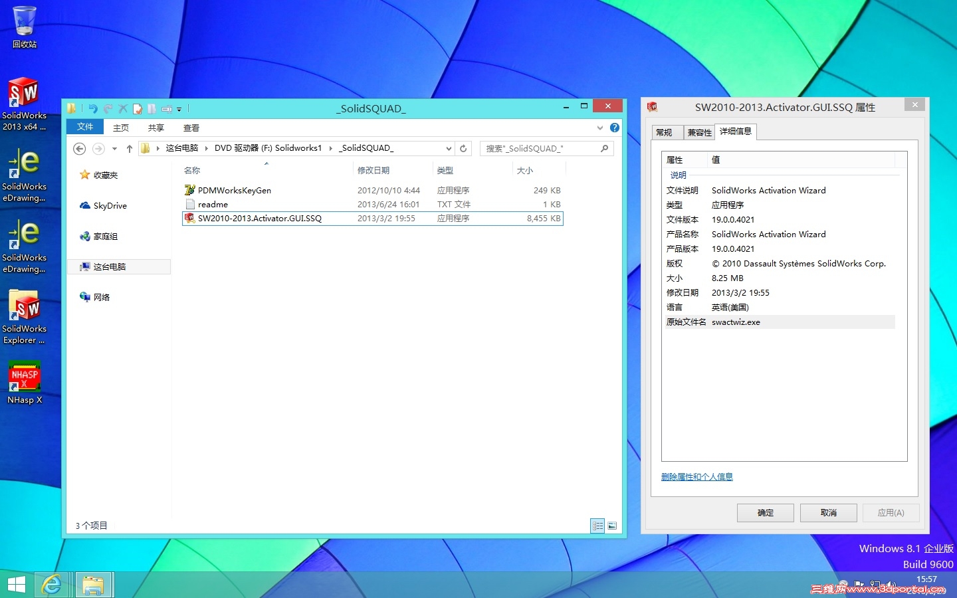Switch Explorer to details view icon
Screen dimensions: 957x598
[597, 526]
